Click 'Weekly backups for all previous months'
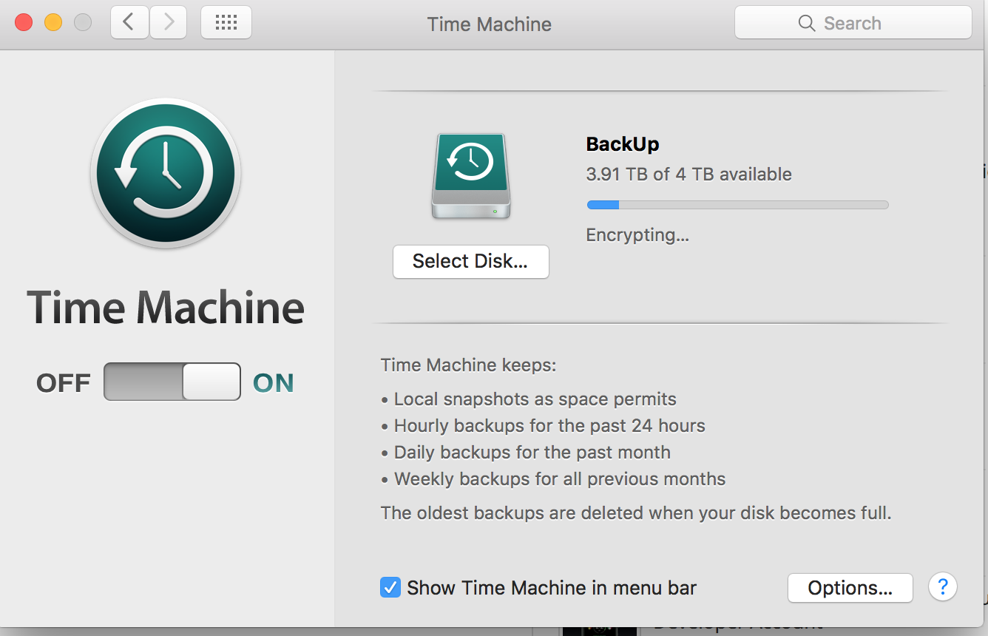 click(560, 479)
